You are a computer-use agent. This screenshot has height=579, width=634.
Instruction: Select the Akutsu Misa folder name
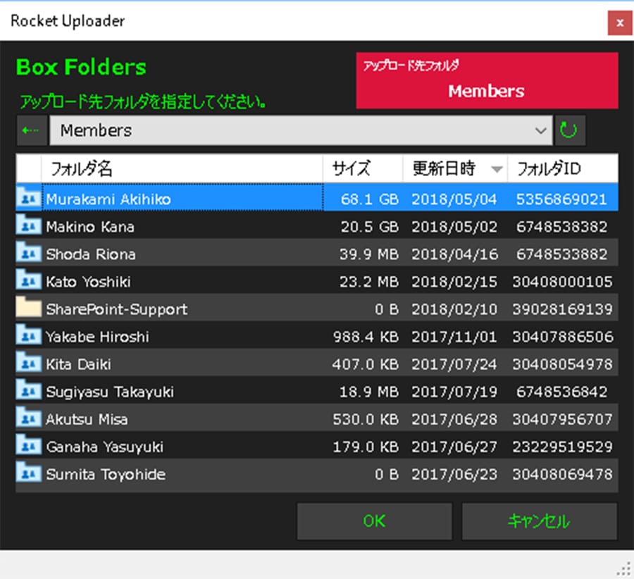[x=87, y=419]
